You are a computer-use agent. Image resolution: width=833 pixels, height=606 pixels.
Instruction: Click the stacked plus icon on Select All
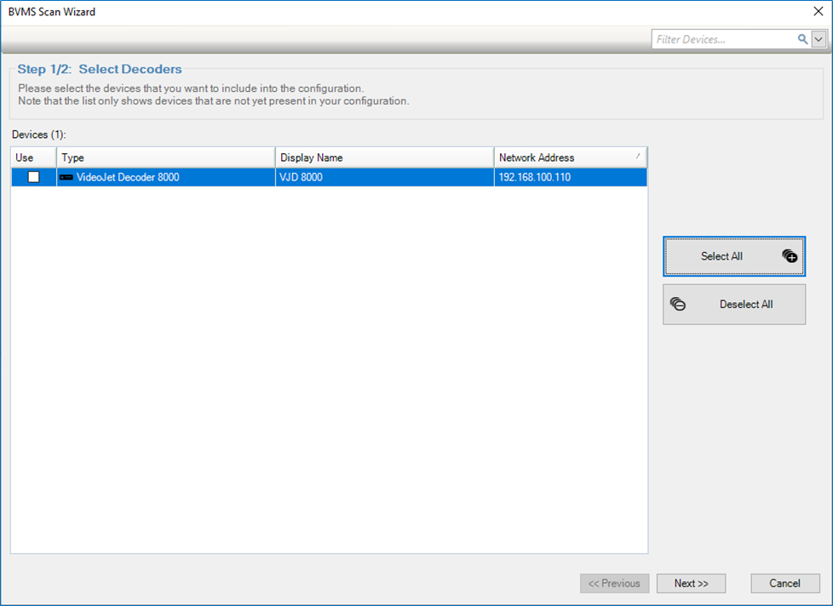790,256
